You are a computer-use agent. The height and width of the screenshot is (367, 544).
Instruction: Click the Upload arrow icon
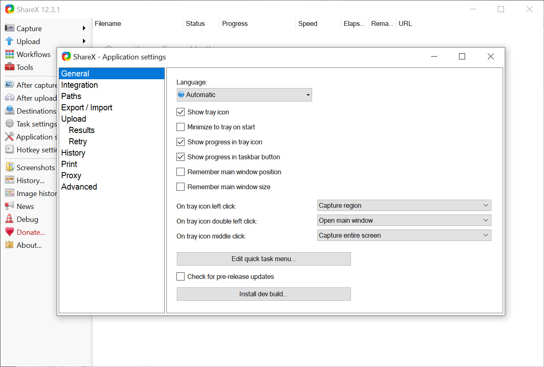(9, 41)
